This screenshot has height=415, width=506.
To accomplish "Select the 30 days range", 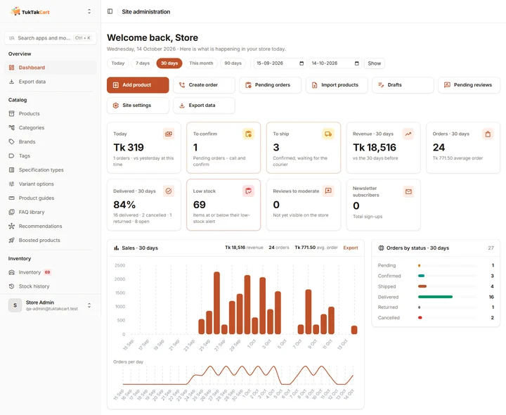I will click(x=169, y=63).
